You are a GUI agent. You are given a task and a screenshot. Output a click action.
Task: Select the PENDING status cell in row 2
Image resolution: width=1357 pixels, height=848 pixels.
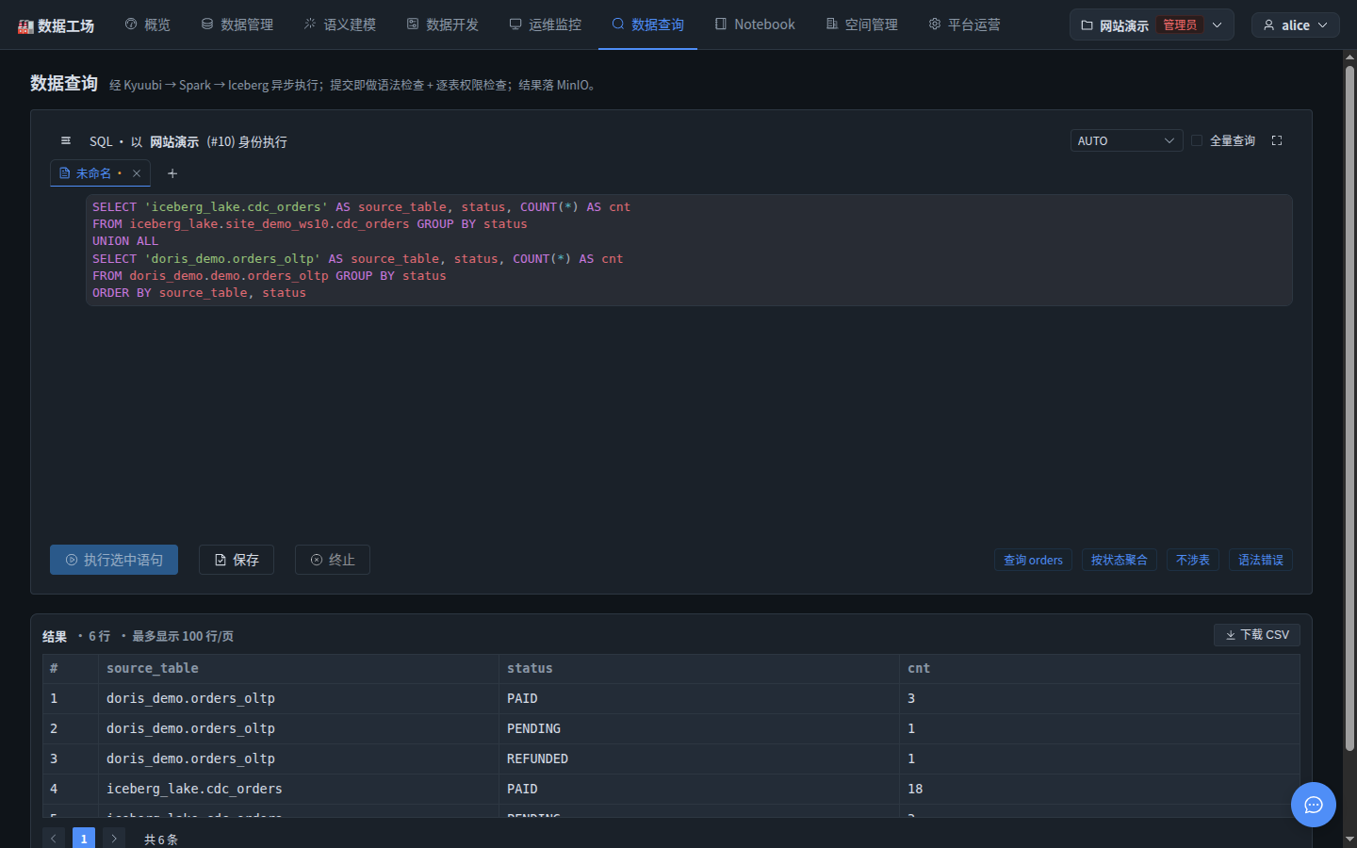pos(699,728)
